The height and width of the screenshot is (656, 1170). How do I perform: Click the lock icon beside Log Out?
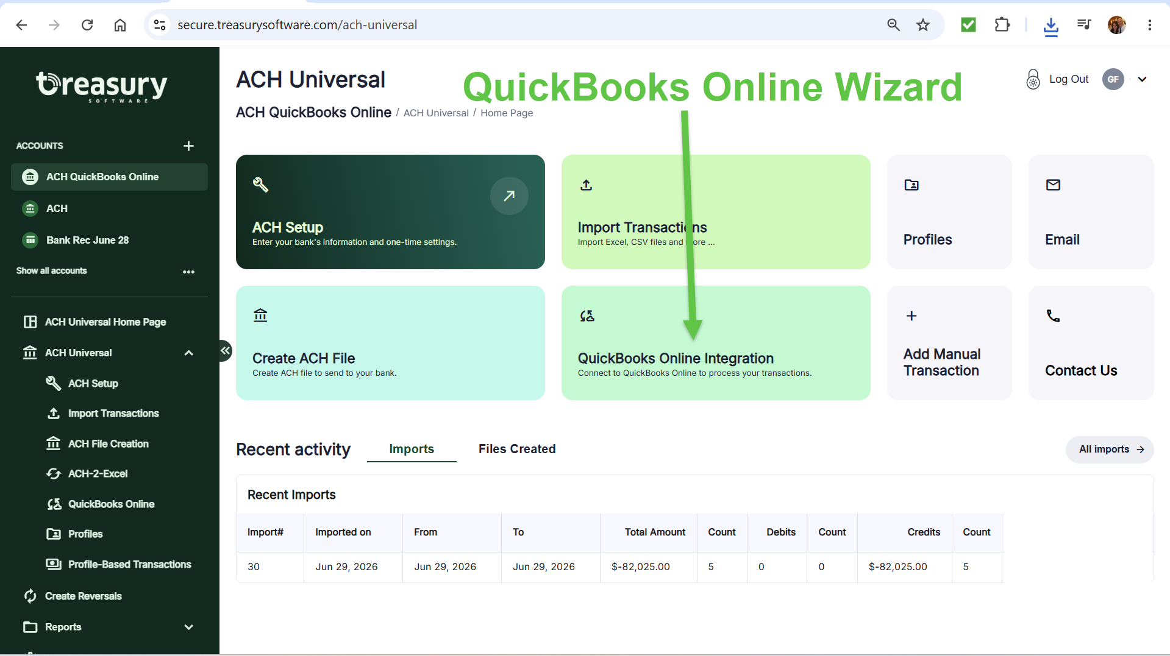tap(1033, 79)
